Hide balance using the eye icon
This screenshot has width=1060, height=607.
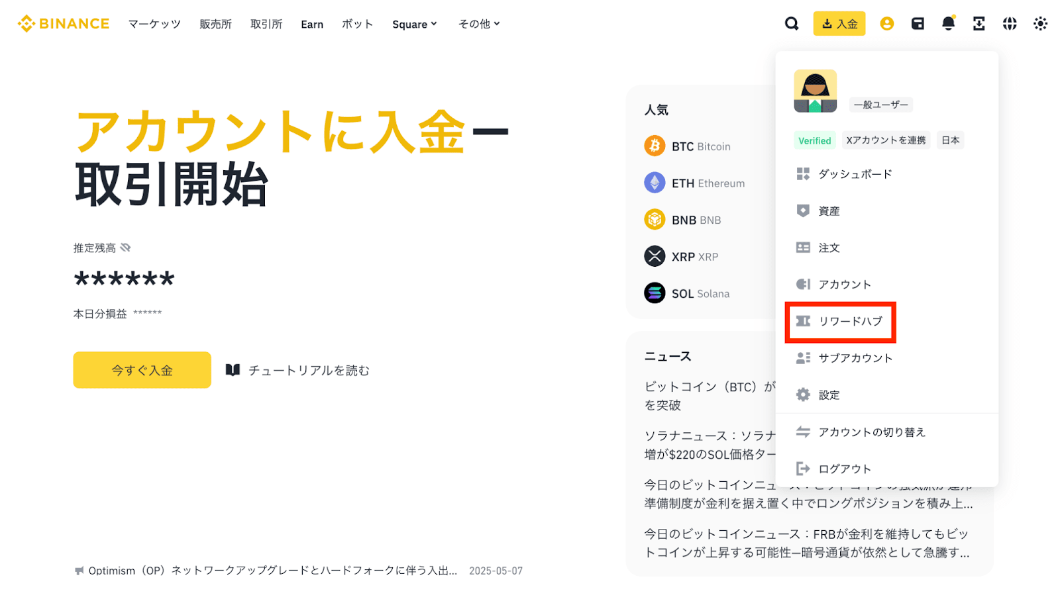click(125, 248)
